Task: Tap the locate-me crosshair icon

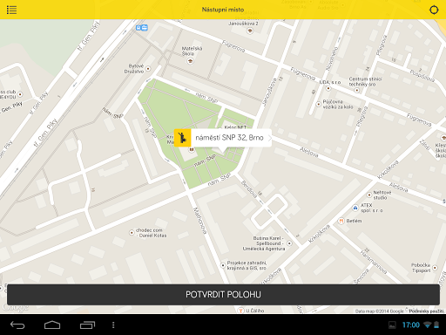Action: coord(434,10)
